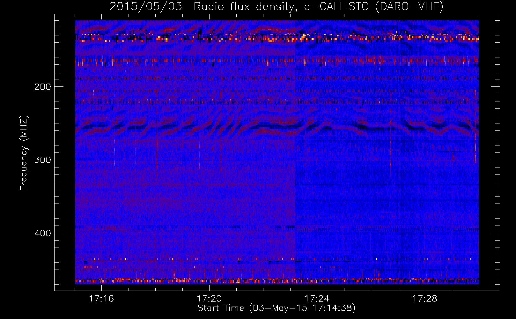This screenshot has width=516, height=319.
Task: Click the "Start Time" words below the x-axis
Action: click(x=221, y=308)
